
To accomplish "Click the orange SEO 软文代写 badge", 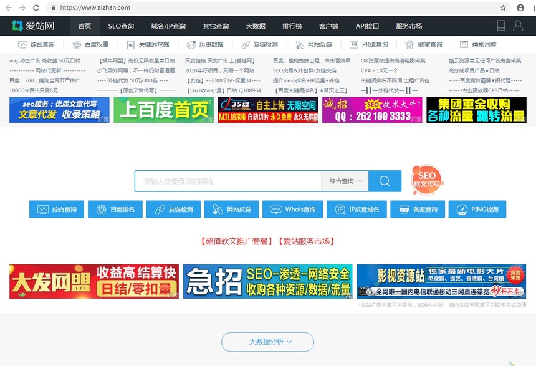I will point(427,180).
